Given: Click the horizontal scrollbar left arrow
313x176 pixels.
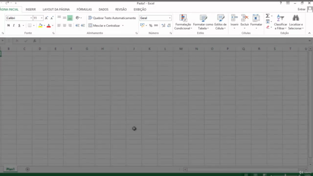Looking at the screenshot, I should (x=185, y=170).
